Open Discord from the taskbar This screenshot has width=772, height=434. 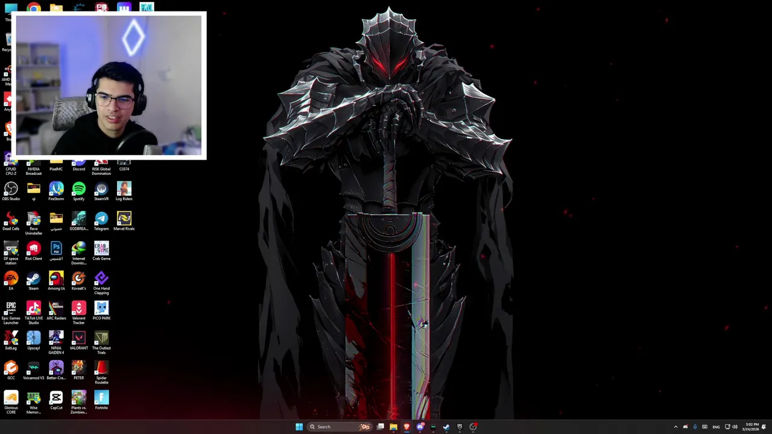pyautogui.click(x=420, y=427)
